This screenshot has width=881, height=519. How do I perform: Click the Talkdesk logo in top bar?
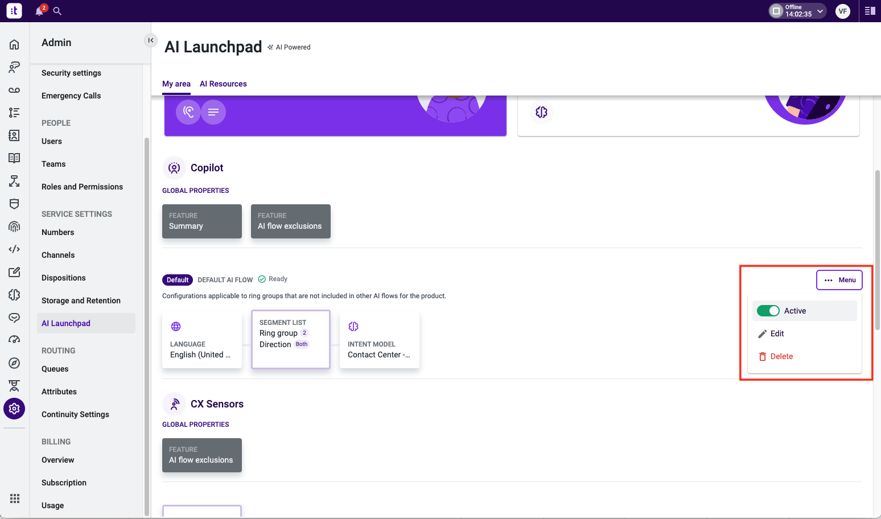pyautogui.click(x=14, y=11)
